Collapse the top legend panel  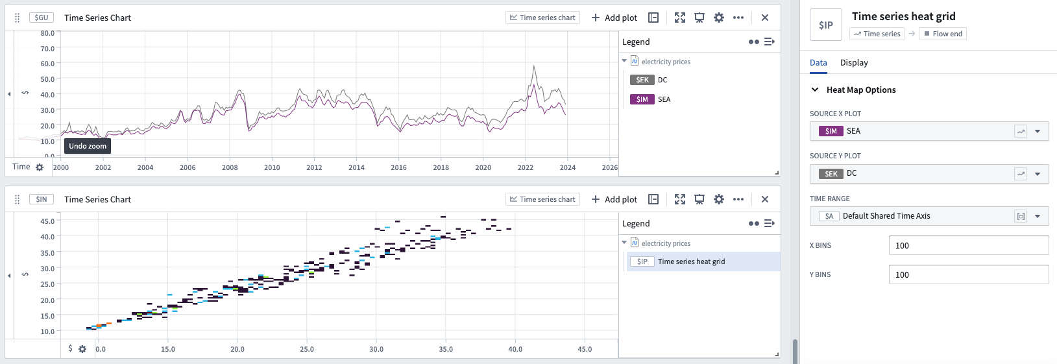click(770, 42)
